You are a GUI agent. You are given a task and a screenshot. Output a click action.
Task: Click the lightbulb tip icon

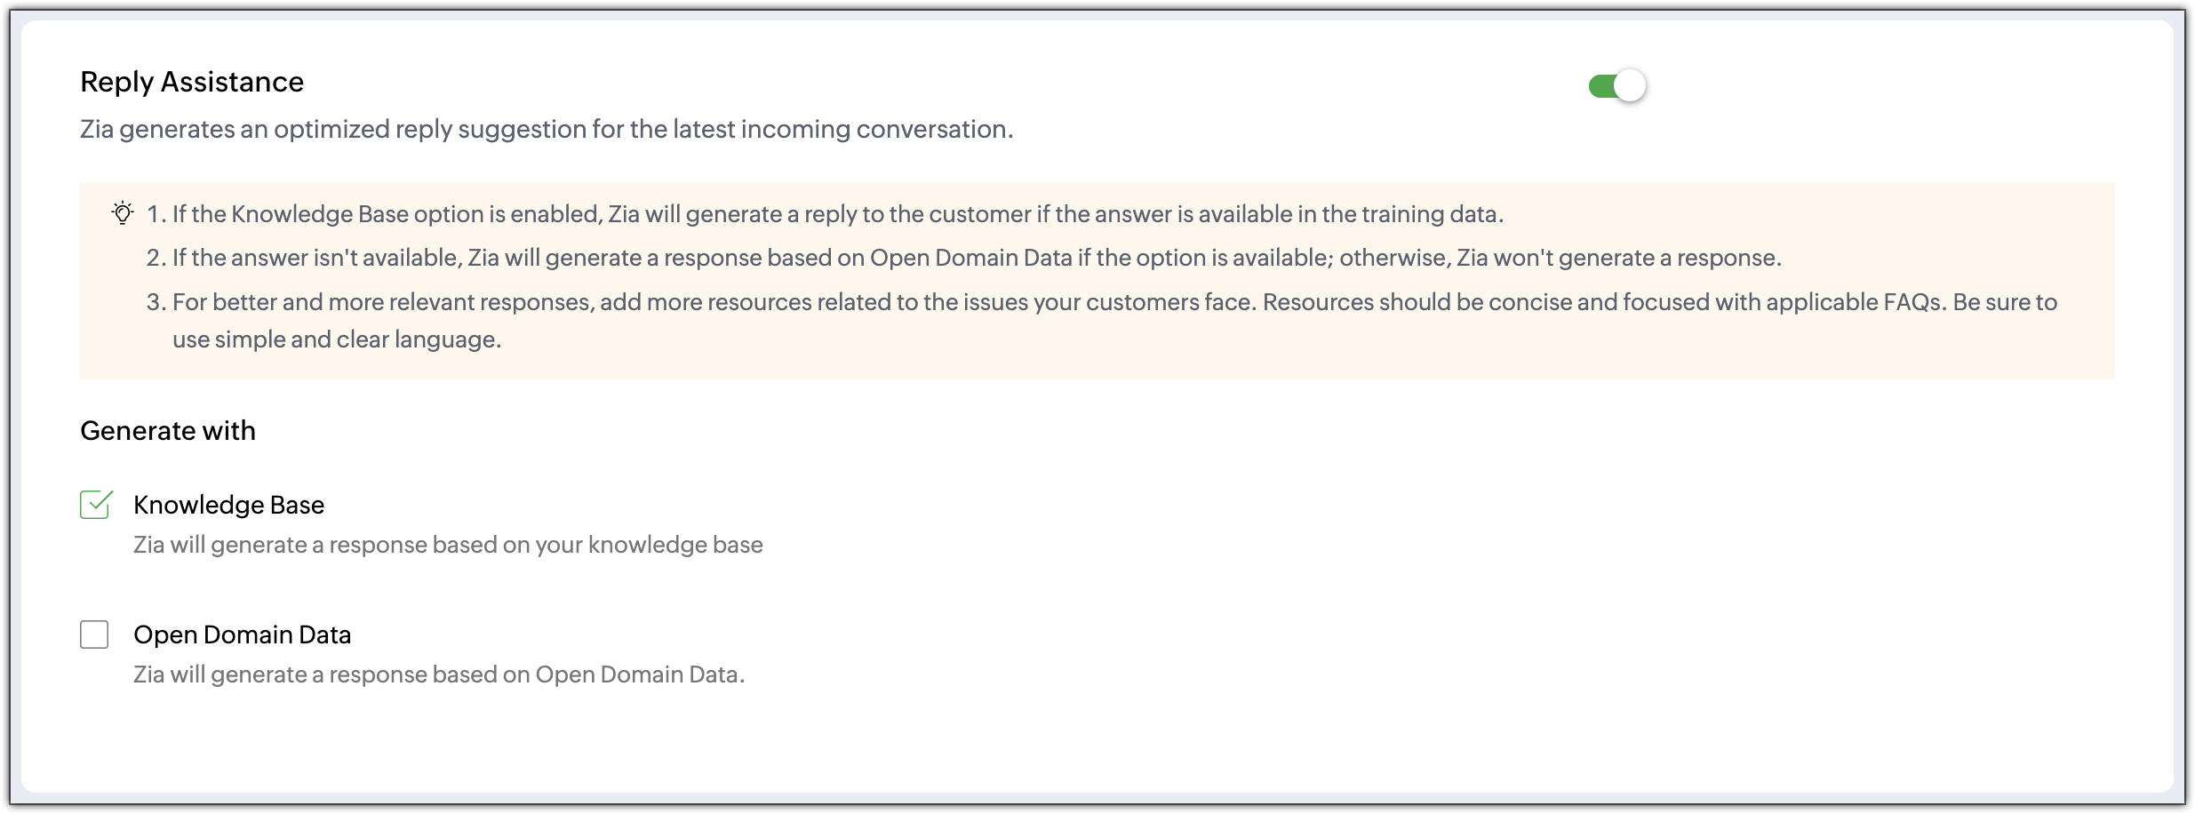[123, 213]
